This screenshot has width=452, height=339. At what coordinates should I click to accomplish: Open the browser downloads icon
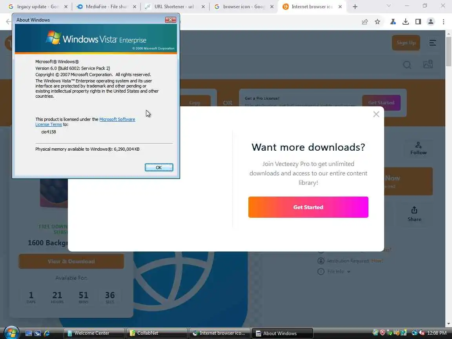point(406,22)
